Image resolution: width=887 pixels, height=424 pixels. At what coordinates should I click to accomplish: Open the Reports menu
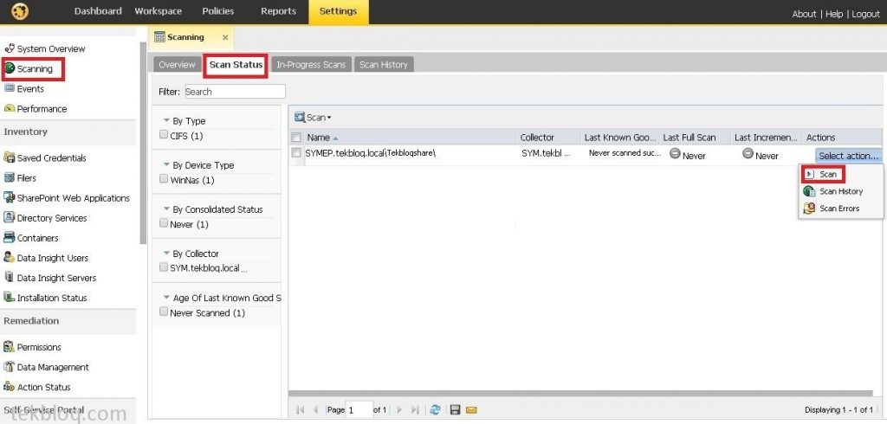[278, 11]
